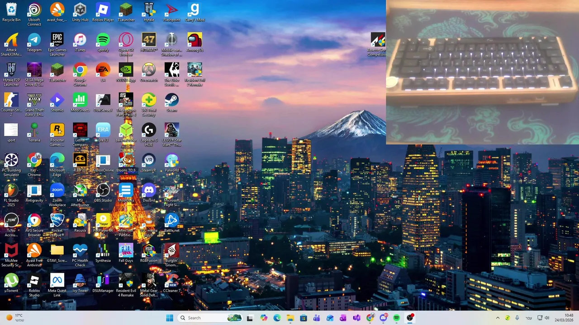This screenshot has width=579, height=325.
Task: Launch the FL Studio 2025 shortcut
Action: click(x=11, y=195)
